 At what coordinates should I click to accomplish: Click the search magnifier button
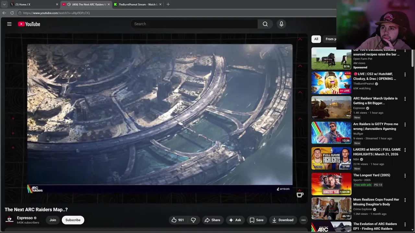[x=265, y=24]
